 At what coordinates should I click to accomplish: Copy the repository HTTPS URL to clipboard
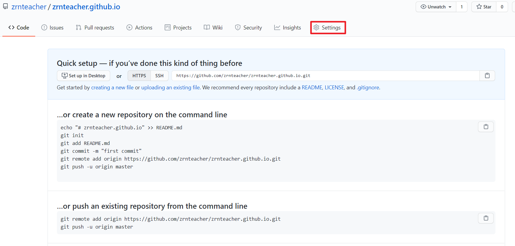tap(487, 76)
